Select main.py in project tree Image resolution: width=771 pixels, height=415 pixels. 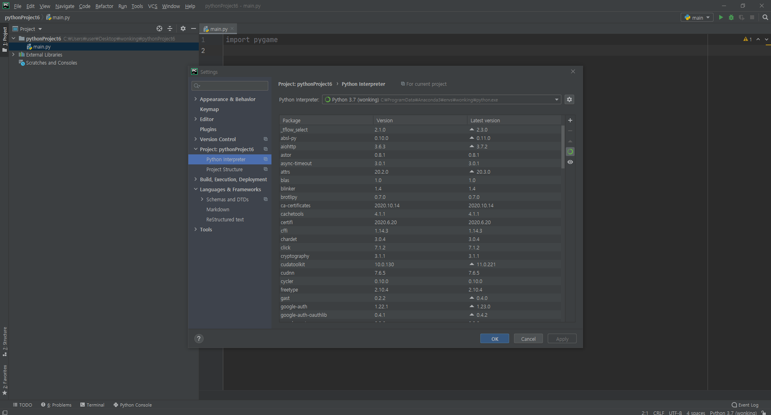[x=42, y=47]
